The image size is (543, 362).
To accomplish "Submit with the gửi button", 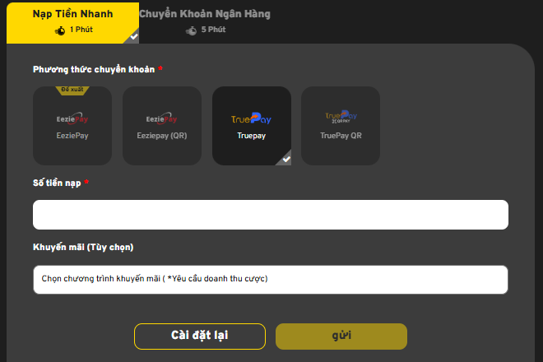I will [341, 336].
